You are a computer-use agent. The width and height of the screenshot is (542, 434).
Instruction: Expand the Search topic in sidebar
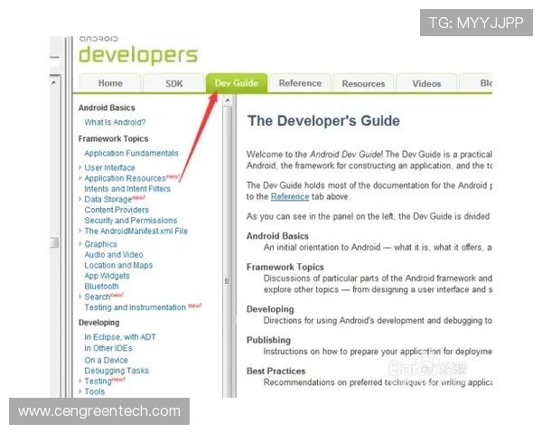[80, 297]
